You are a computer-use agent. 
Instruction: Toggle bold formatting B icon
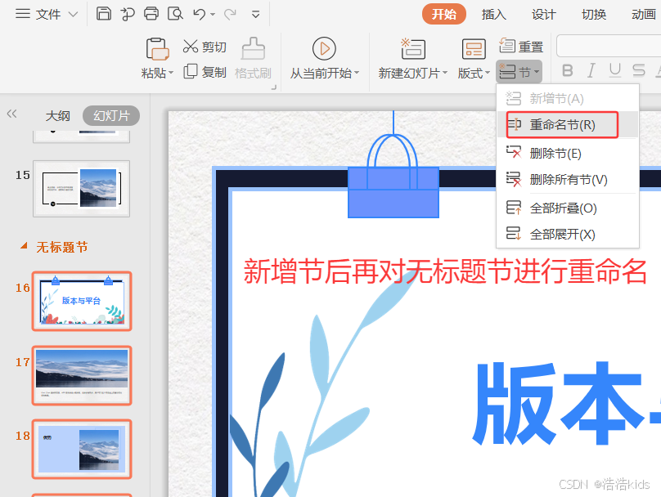pos(568,70)
